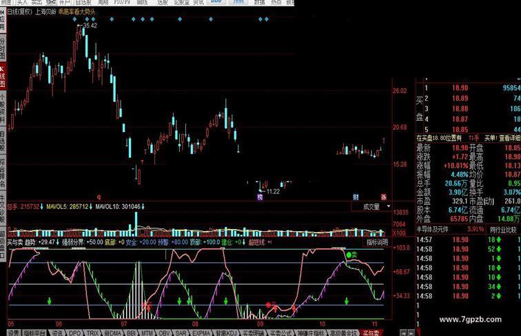This screenshot has height=336, width=521.
Task: Open 个股资料 sidebar tab
Action: coord(2,109)
